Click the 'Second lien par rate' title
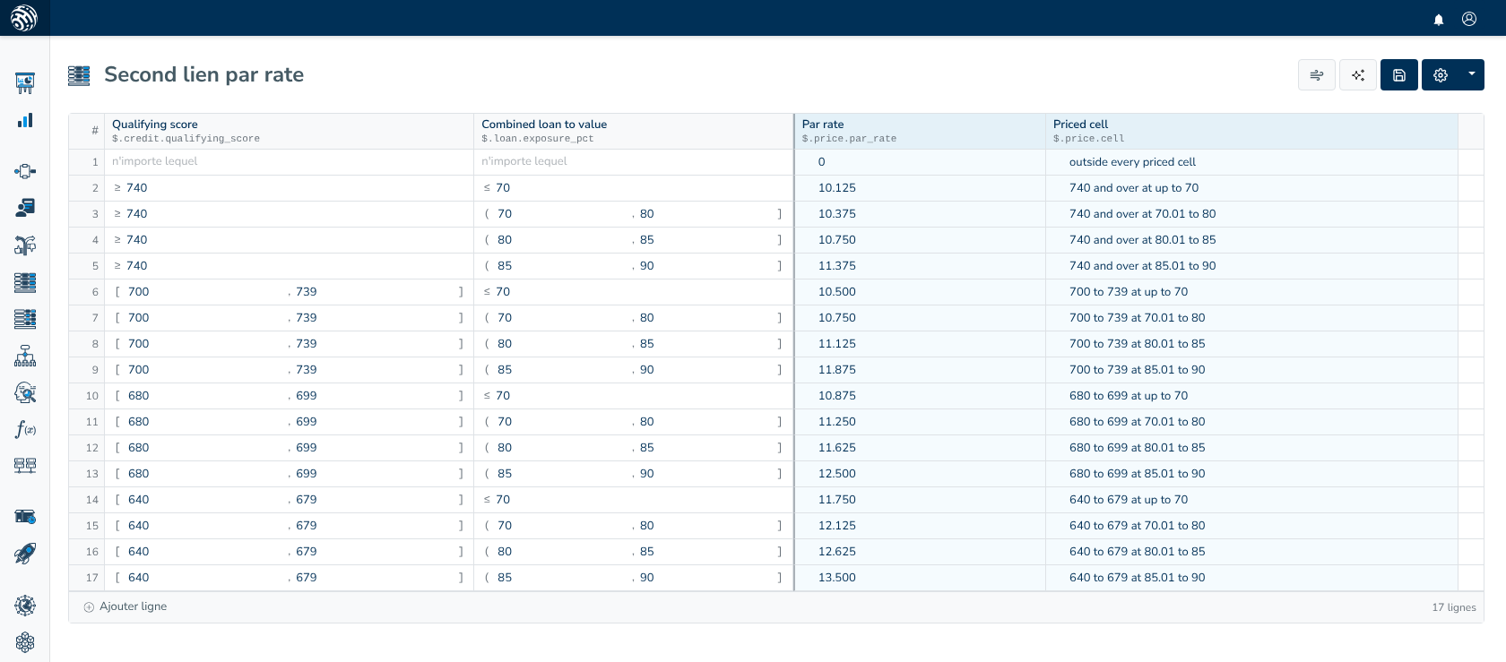 click(203, 74)
